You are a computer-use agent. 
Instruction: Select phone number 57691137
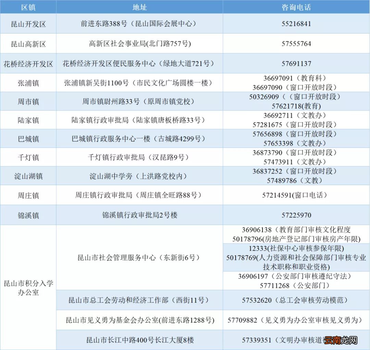(x=296, y=64)
